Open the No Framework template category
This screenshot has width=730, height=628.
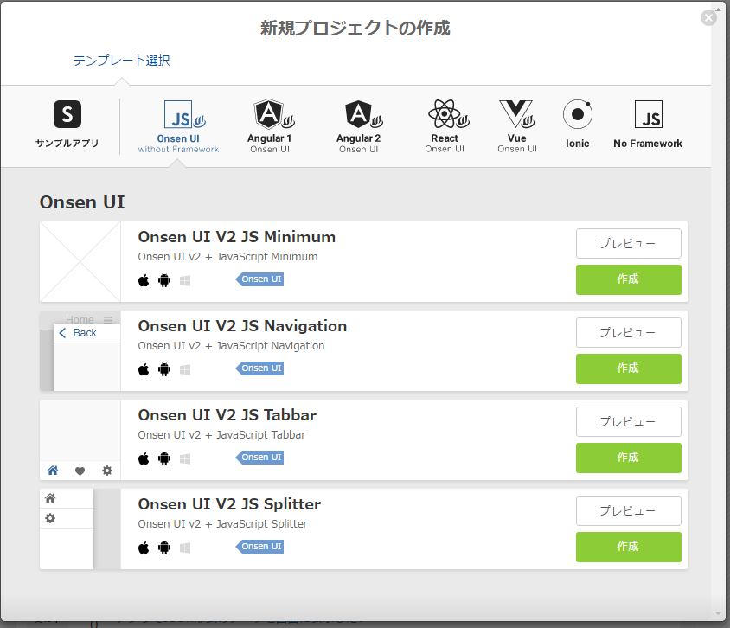click(x=648, y=125)
